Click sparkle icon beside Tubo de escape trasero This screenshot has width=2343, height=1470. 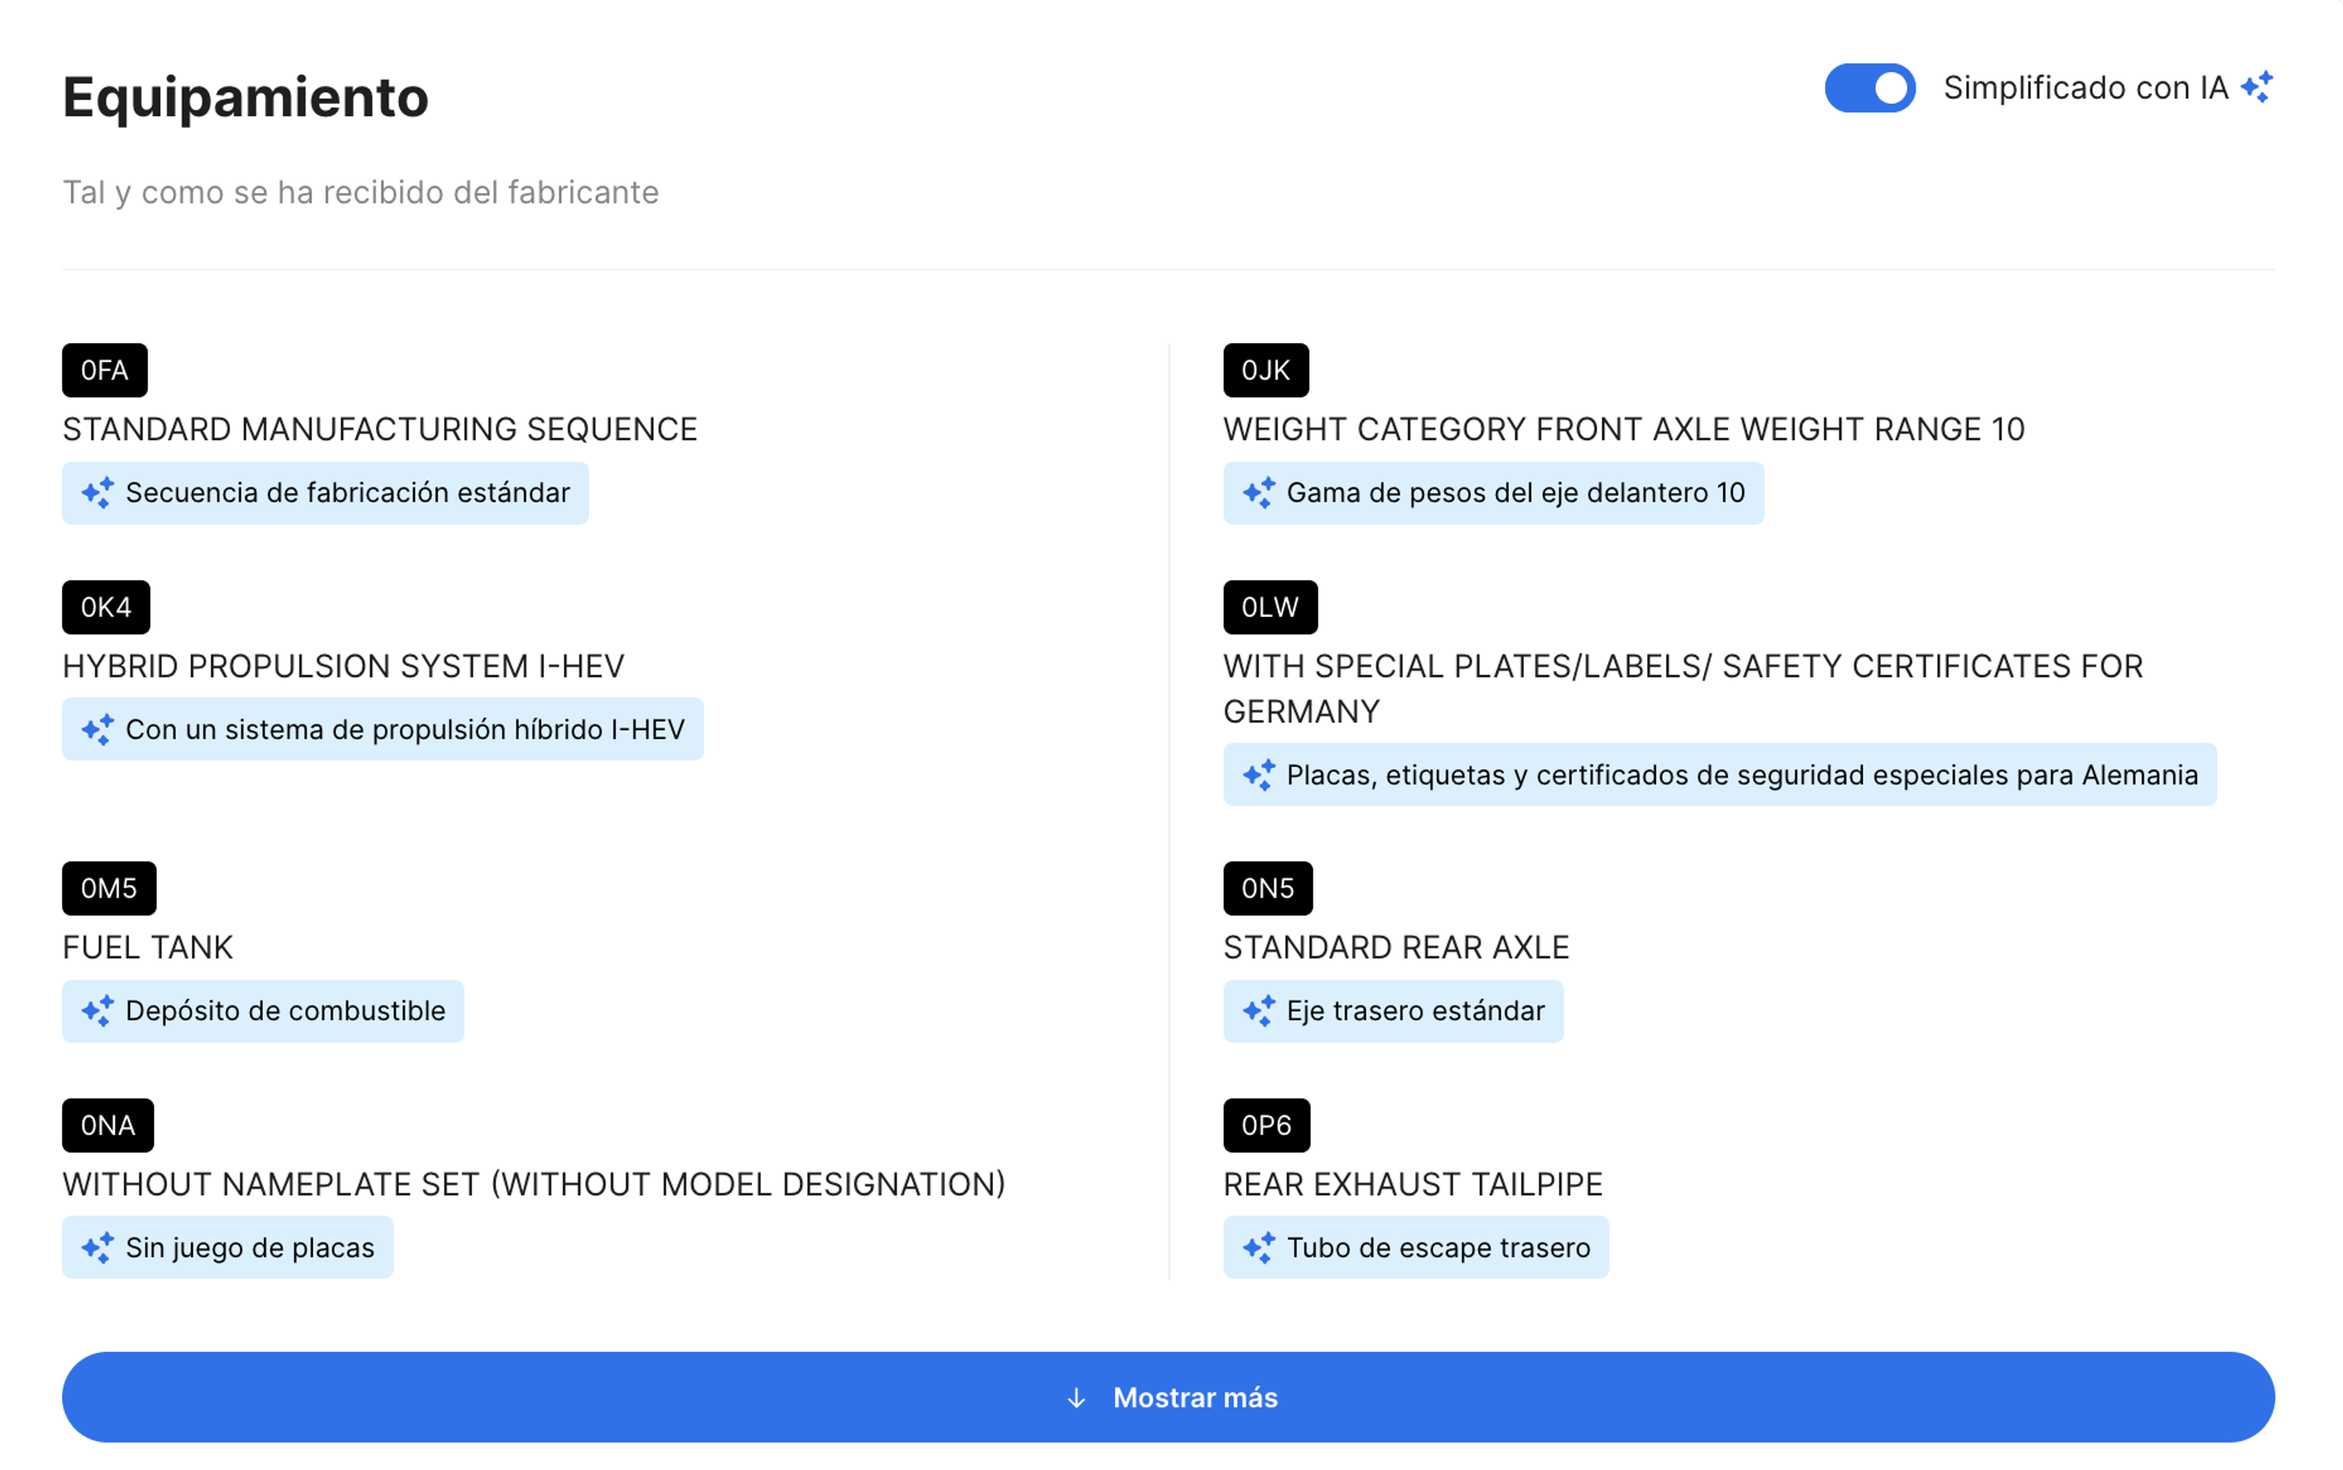coord(1259,1247)
